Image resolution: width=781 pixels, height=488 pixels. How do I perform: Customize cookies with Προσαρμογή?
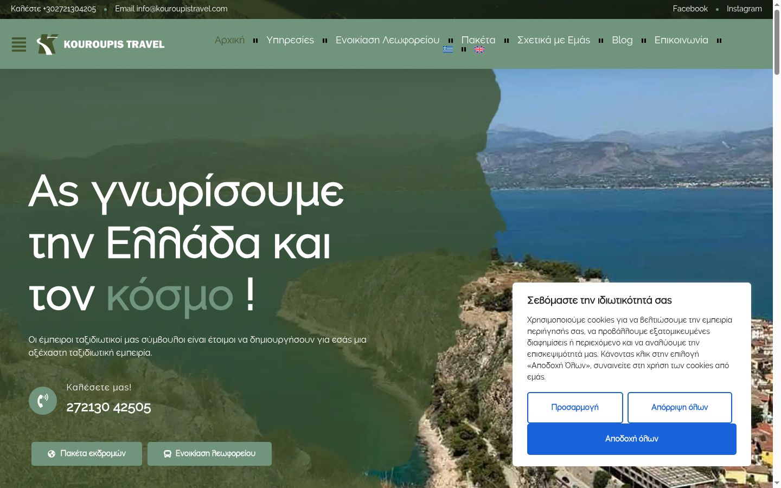tap(575, 408)
